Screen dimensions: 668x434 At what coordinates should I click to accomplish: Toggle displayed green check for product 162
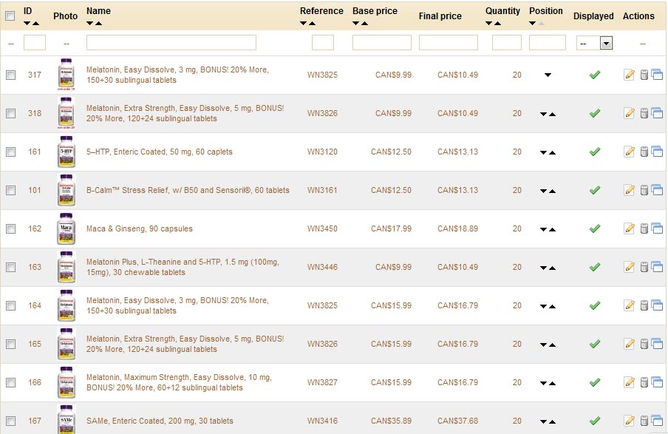click(x=595, y=228)
